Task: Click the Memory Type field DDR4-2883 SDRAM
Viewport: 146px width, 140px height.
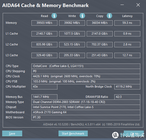Action: 86,102
